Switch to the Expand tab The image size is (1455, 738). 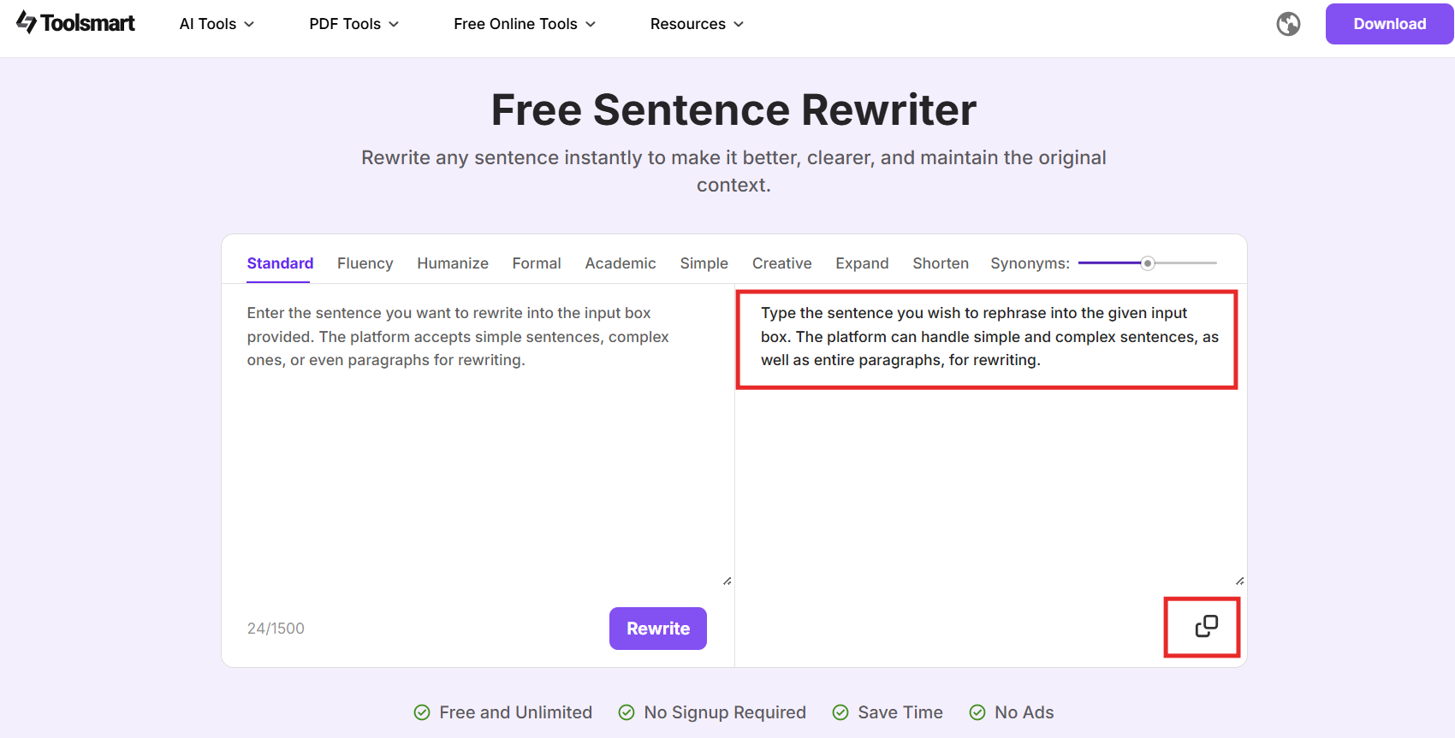coord(862,263)
